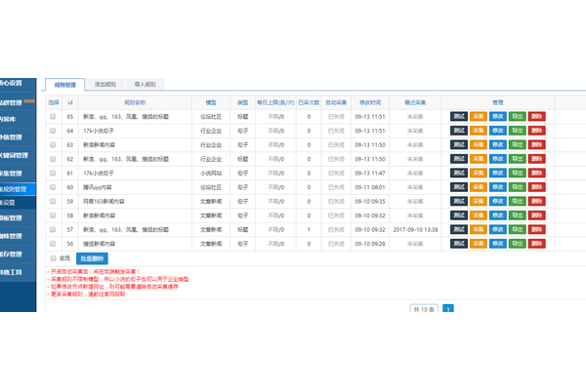Tick the checkbox for rule id 65
The width and height of the screenshot is (586, 390).
pyautogui.click(x=54, y=116)
